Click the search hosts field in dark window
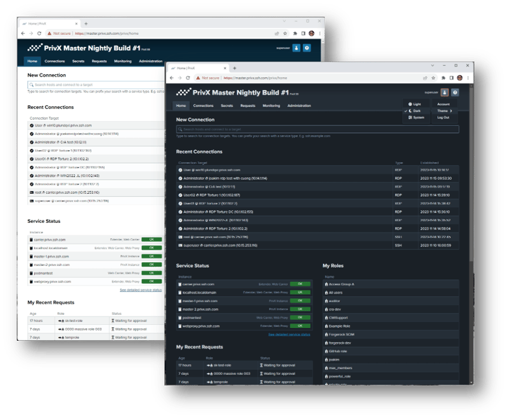The height and width of the screenshot is (418, 507). coord(317,130)
